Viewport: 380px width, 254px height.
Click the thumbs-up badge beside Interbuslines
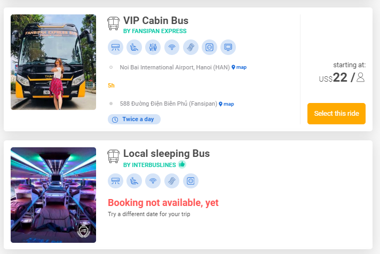(x=182, y=164)
